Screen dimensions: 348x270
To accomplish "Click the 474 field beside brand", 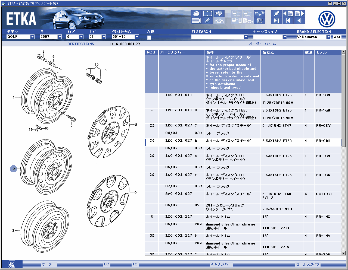I will [337, 37].
